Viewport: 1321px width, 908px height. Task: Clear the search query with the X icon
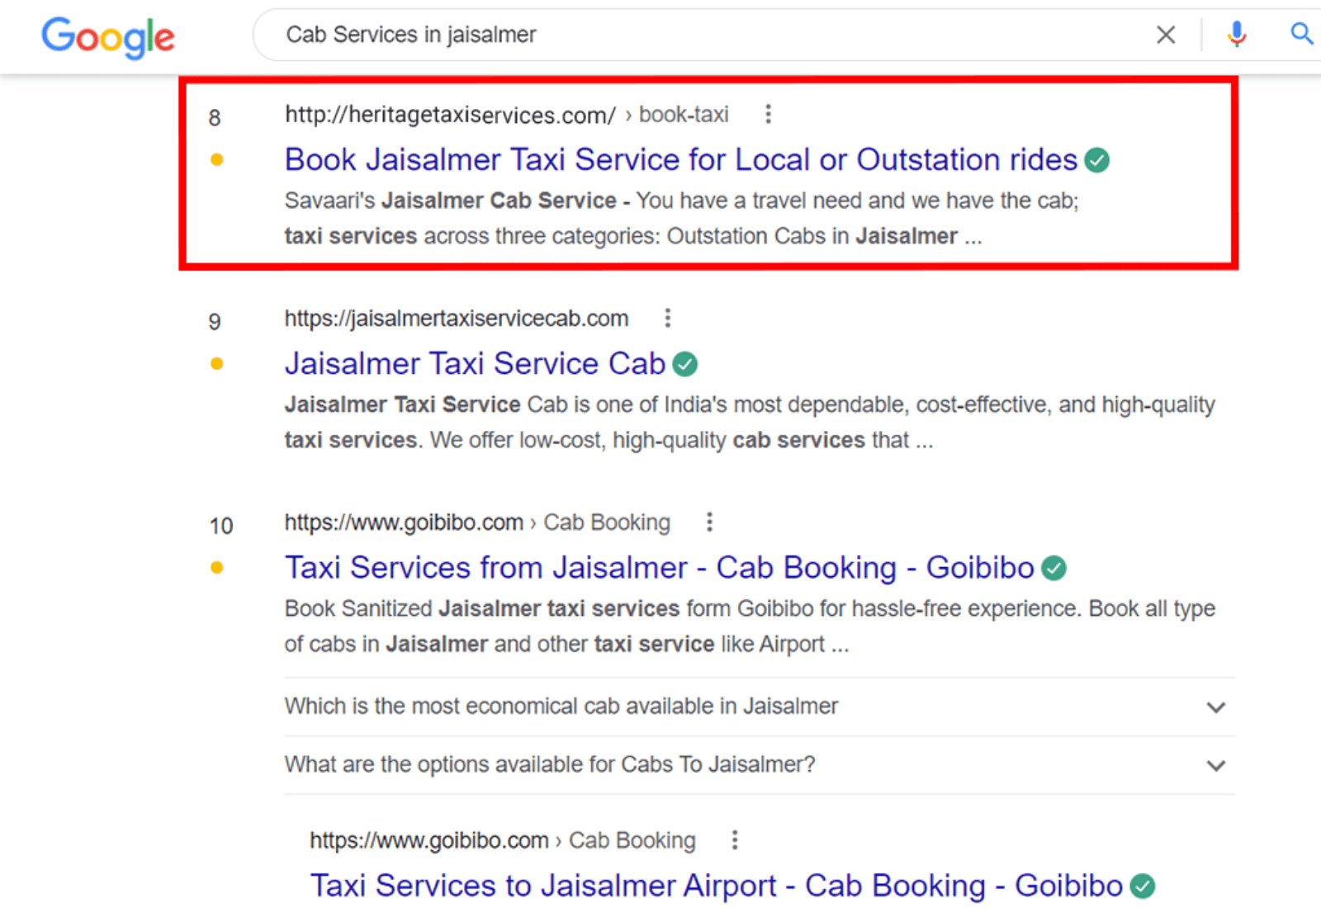pos(1165,35)
